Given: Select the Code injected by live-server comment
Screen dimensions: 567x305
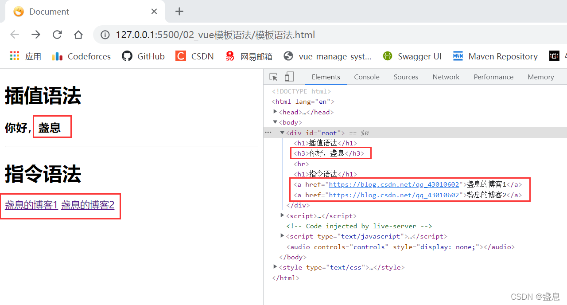Looking at the screenshot, I should click(359, 226).
